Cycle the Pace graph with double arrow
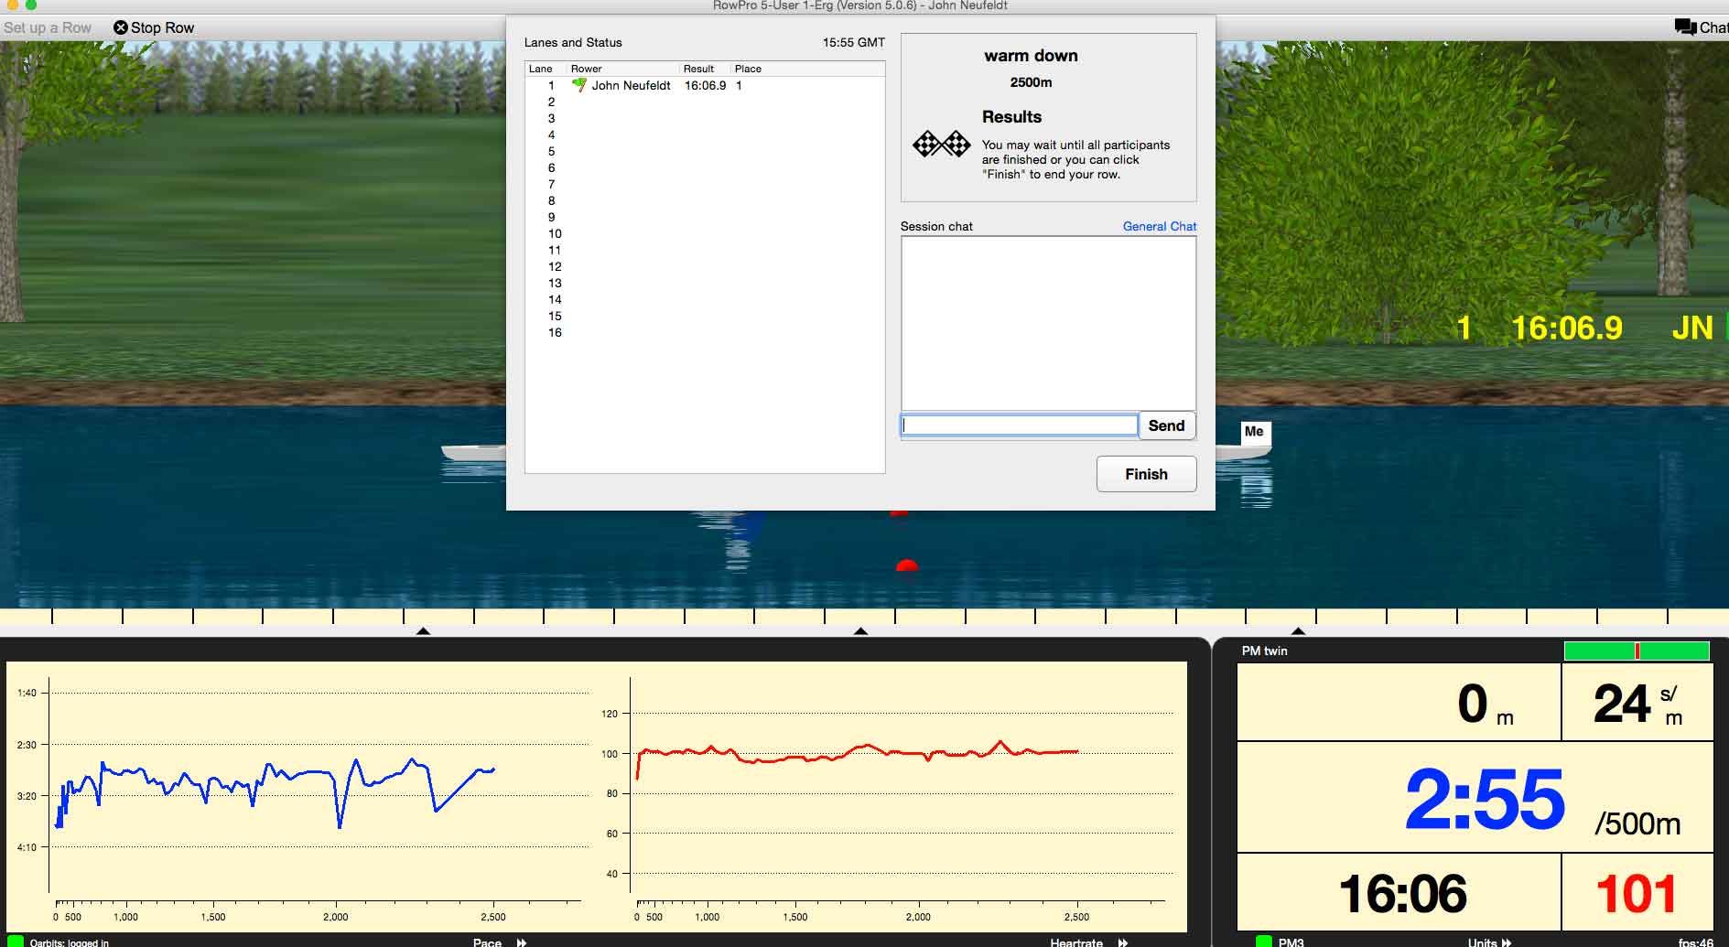The width and height of the screenshot is (1729, 947). 522,942
